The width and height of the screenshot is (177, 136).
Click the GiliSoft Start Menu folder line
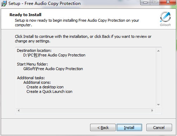tap(53, 69)
